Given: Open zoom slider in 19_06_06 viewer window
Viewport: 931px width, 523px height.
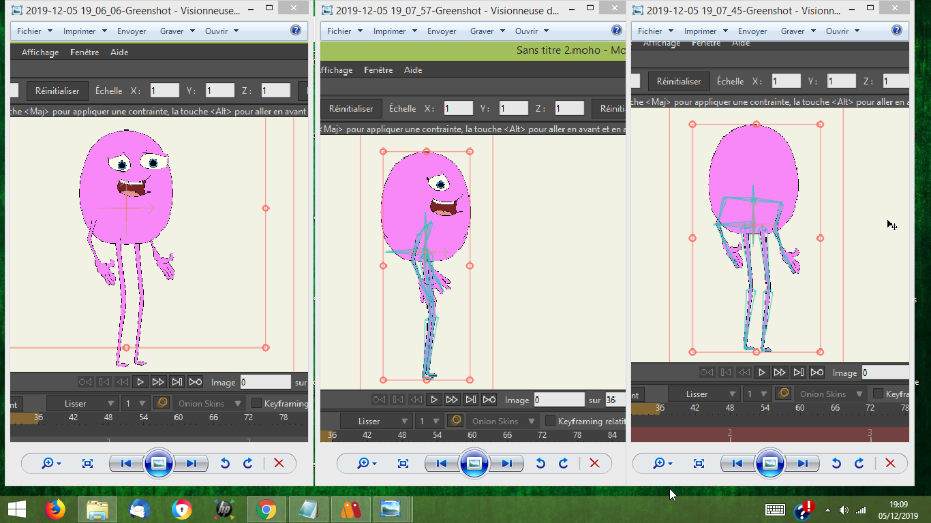Looking at the screenshot, I should pos(51,464).
